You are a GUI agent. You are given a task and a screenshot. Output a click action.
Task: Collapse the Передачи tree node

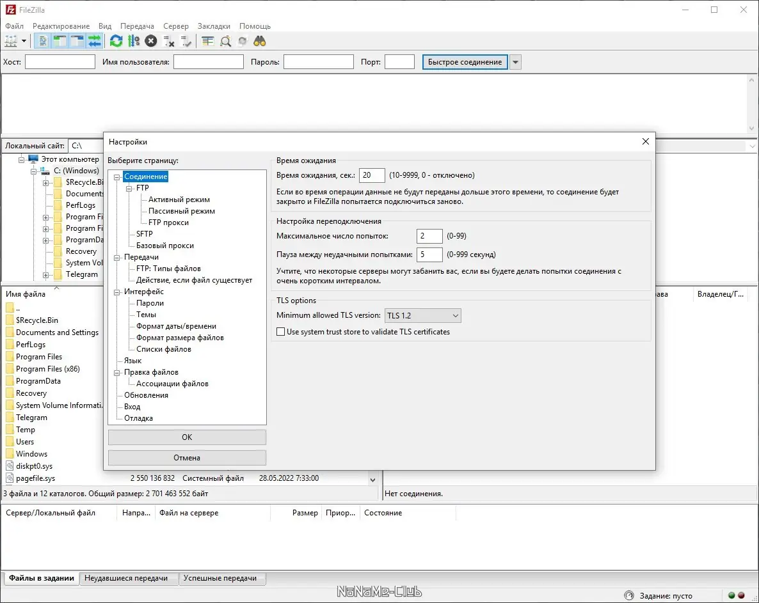click(116, 258)
